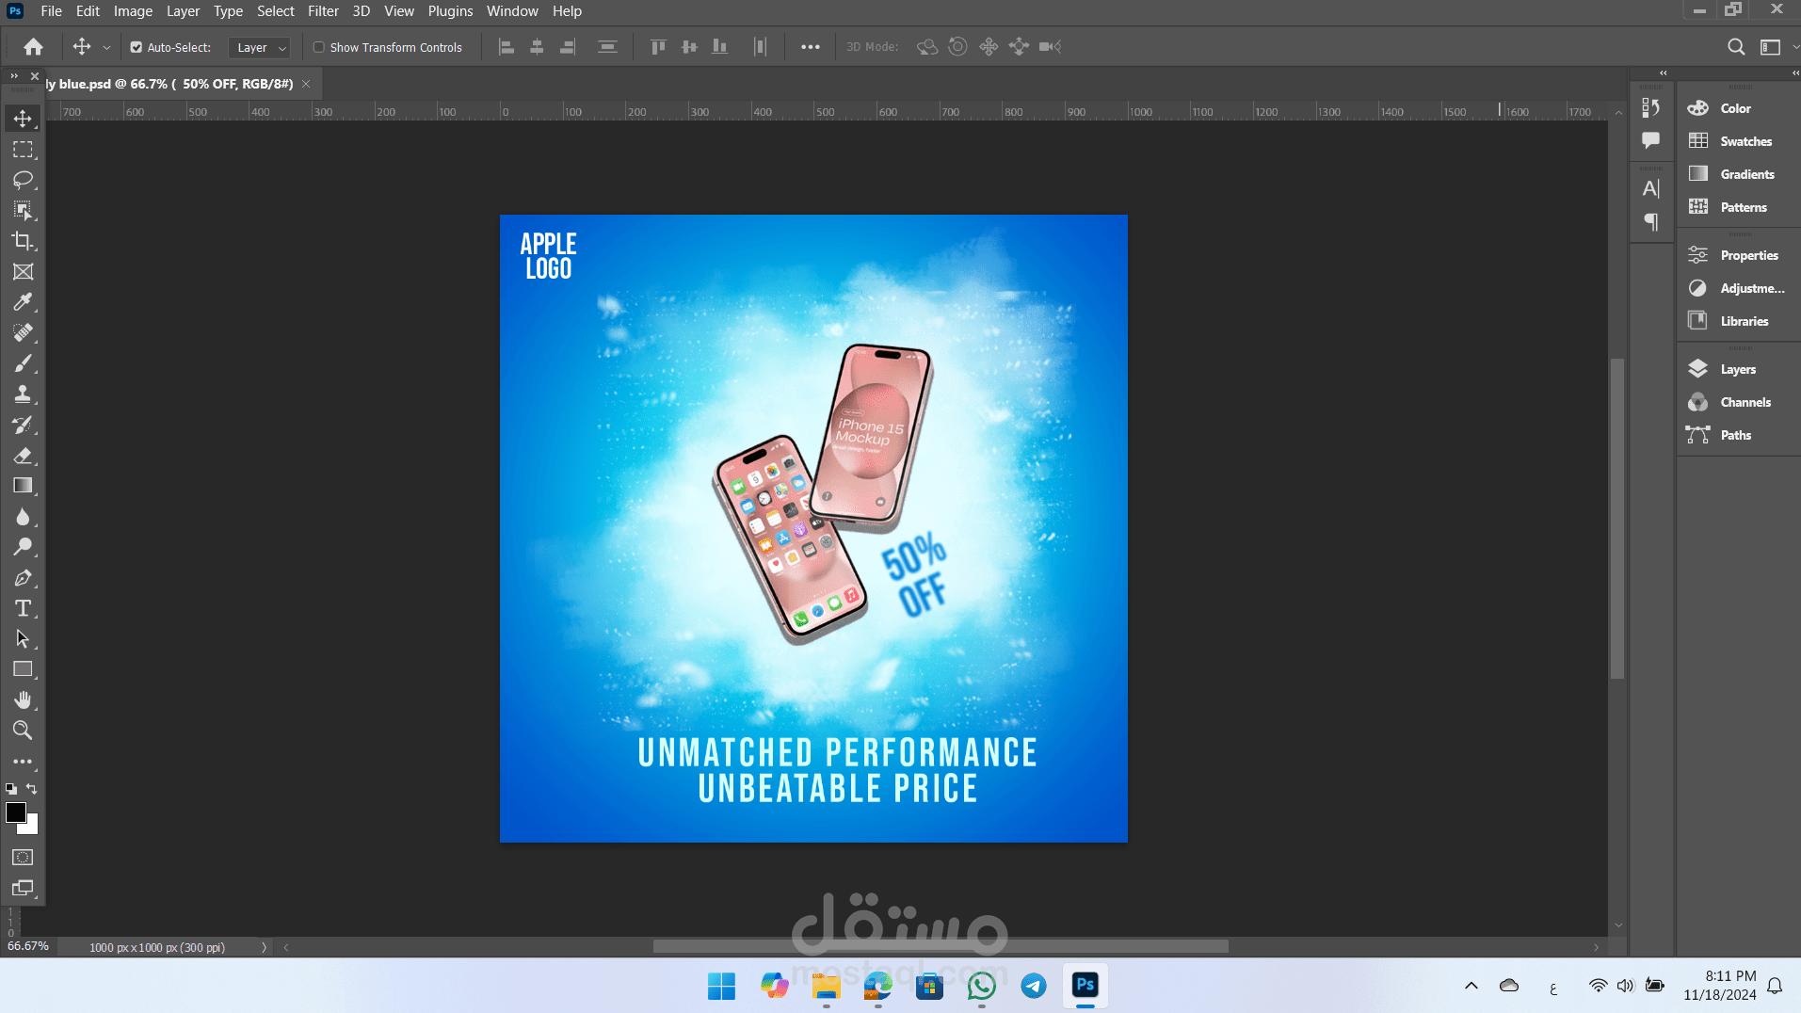The width and height of the screenshot is (1801, 1013).
Task: Open the File menu
Action: coord(52,11)
